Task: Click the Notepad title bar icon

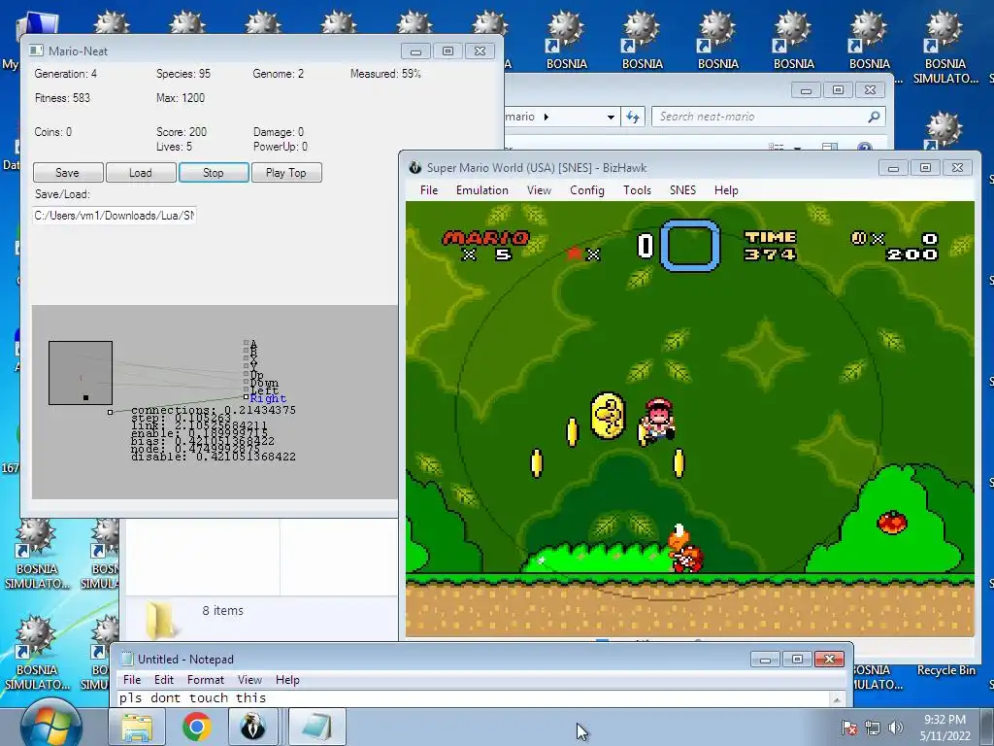Action: (x=127, y=660)
